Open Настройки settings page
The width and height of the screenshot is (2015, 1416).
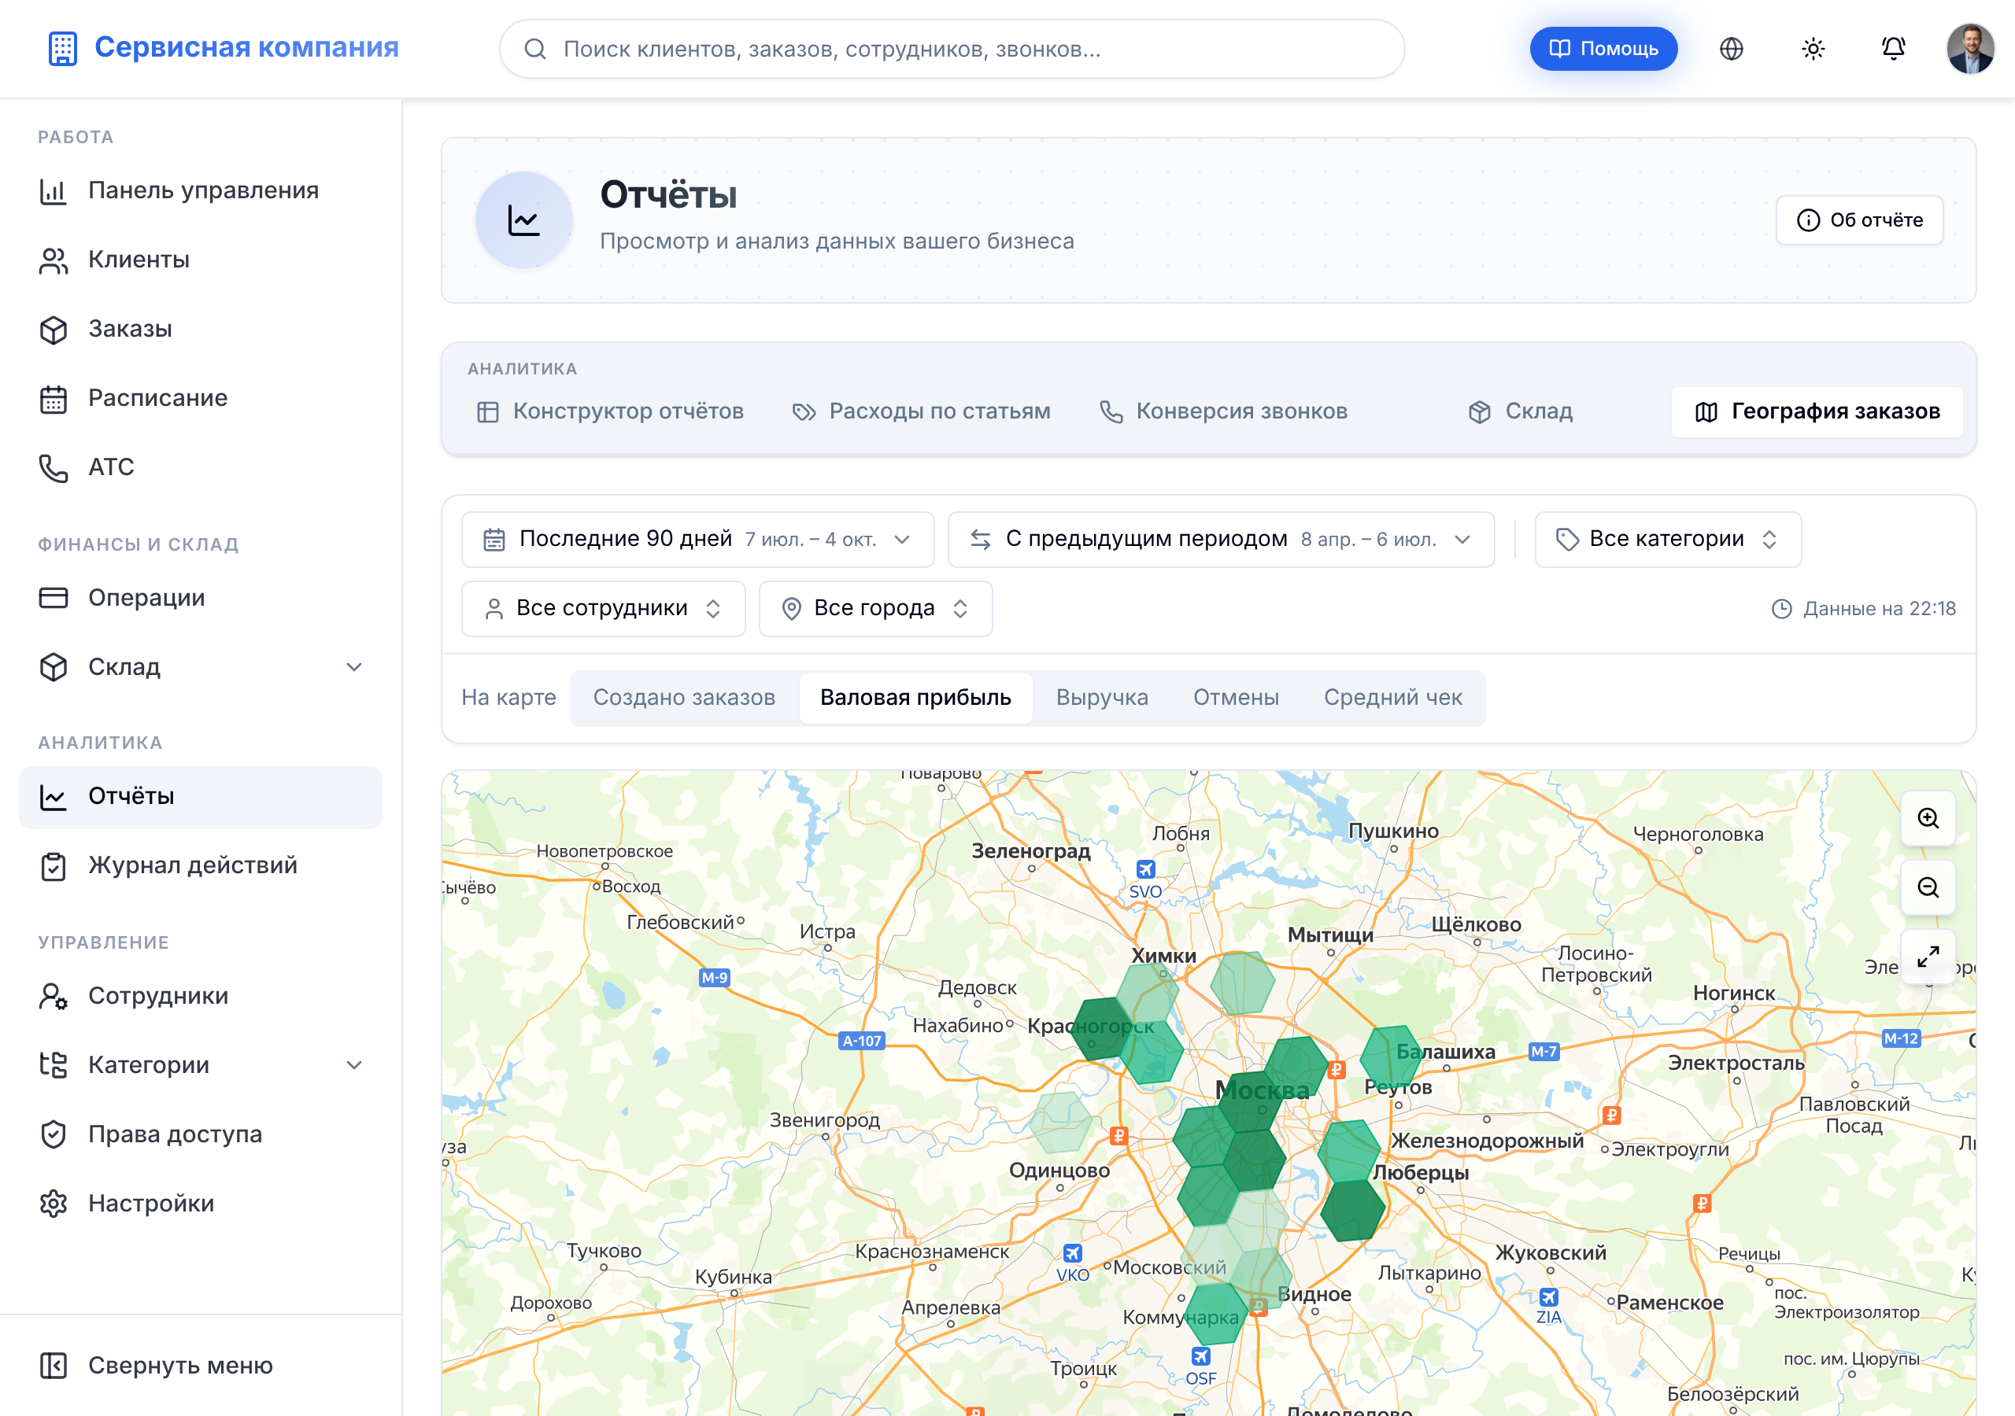pyautogui.click(x=200, y=1204)
